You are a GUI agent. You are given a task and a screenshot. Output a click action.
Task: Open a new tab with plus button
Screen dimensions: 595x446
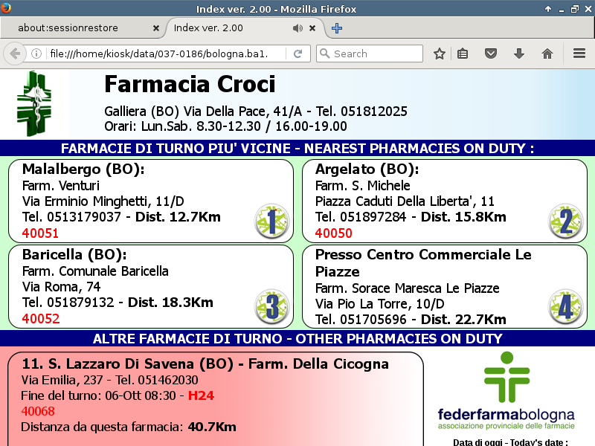pos(337,28)
